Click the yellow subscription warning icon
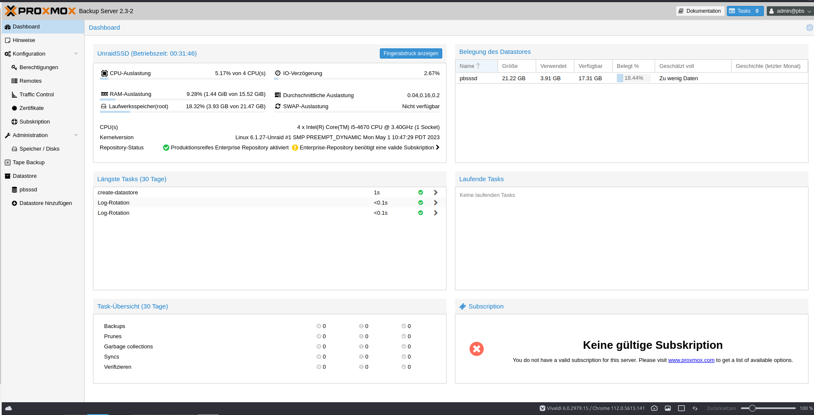The image size is (814, 415). coord(295,148)
